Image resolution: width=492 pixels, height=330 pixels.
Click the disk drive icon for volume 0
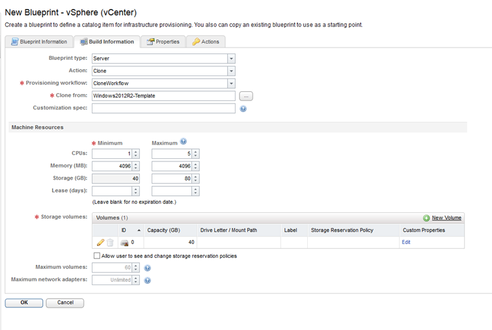124,243
